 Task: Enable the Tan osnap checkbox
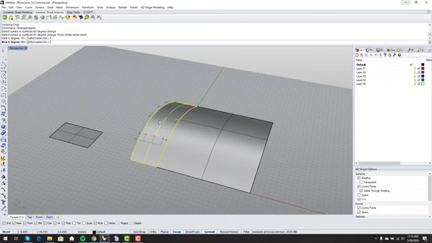tap(74, 223)
